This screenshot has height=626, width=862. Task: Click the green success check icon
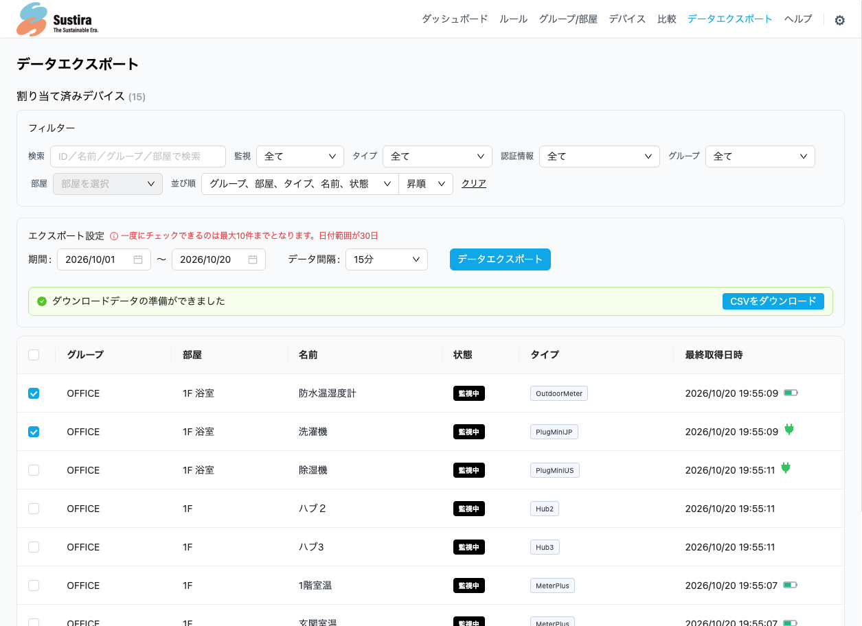pos(42,301)
